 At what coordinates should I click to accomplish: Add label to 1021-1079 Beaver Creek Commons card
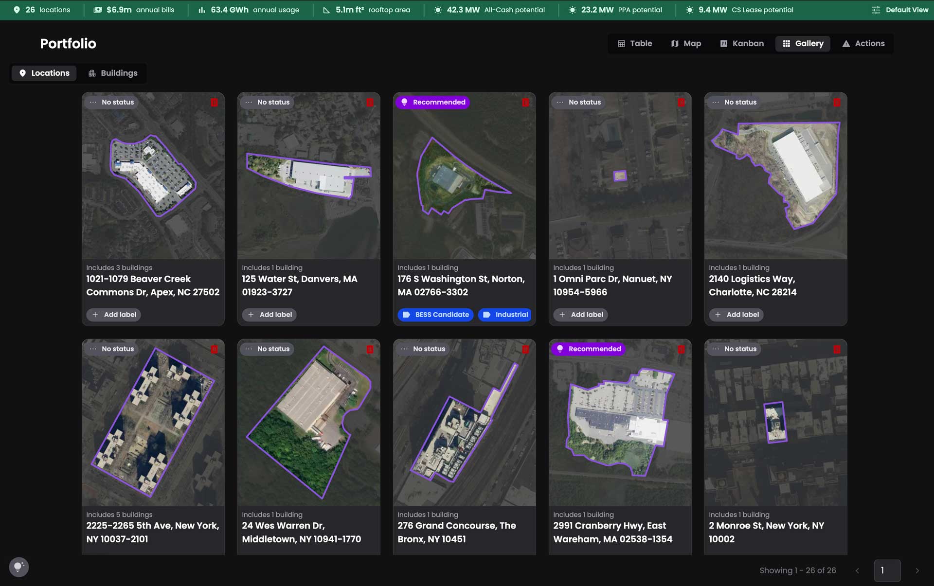click(x=114, y=315)
